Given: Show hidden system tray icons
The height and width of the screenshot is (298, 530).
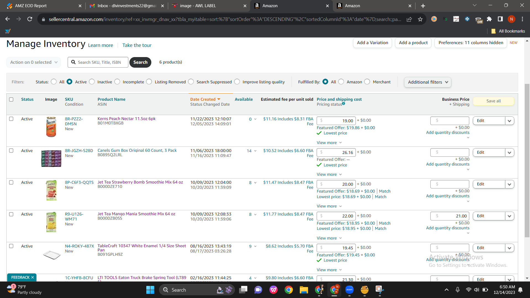Looking at the screenshot, I should click(x=446, y=290).
